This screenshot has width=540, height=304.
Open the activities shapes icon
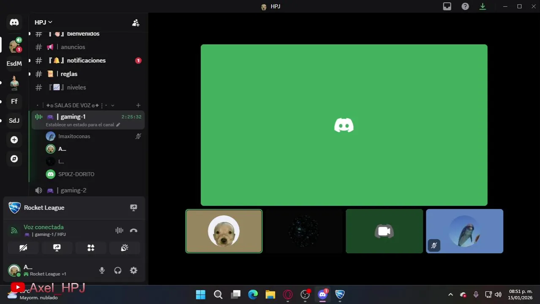click(91, 248)
